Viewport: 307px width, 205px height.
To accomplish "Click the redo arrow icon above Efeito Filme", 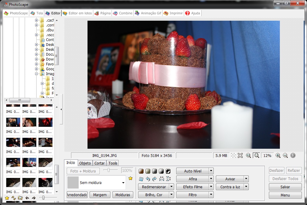I will click(x=155, y=179).
